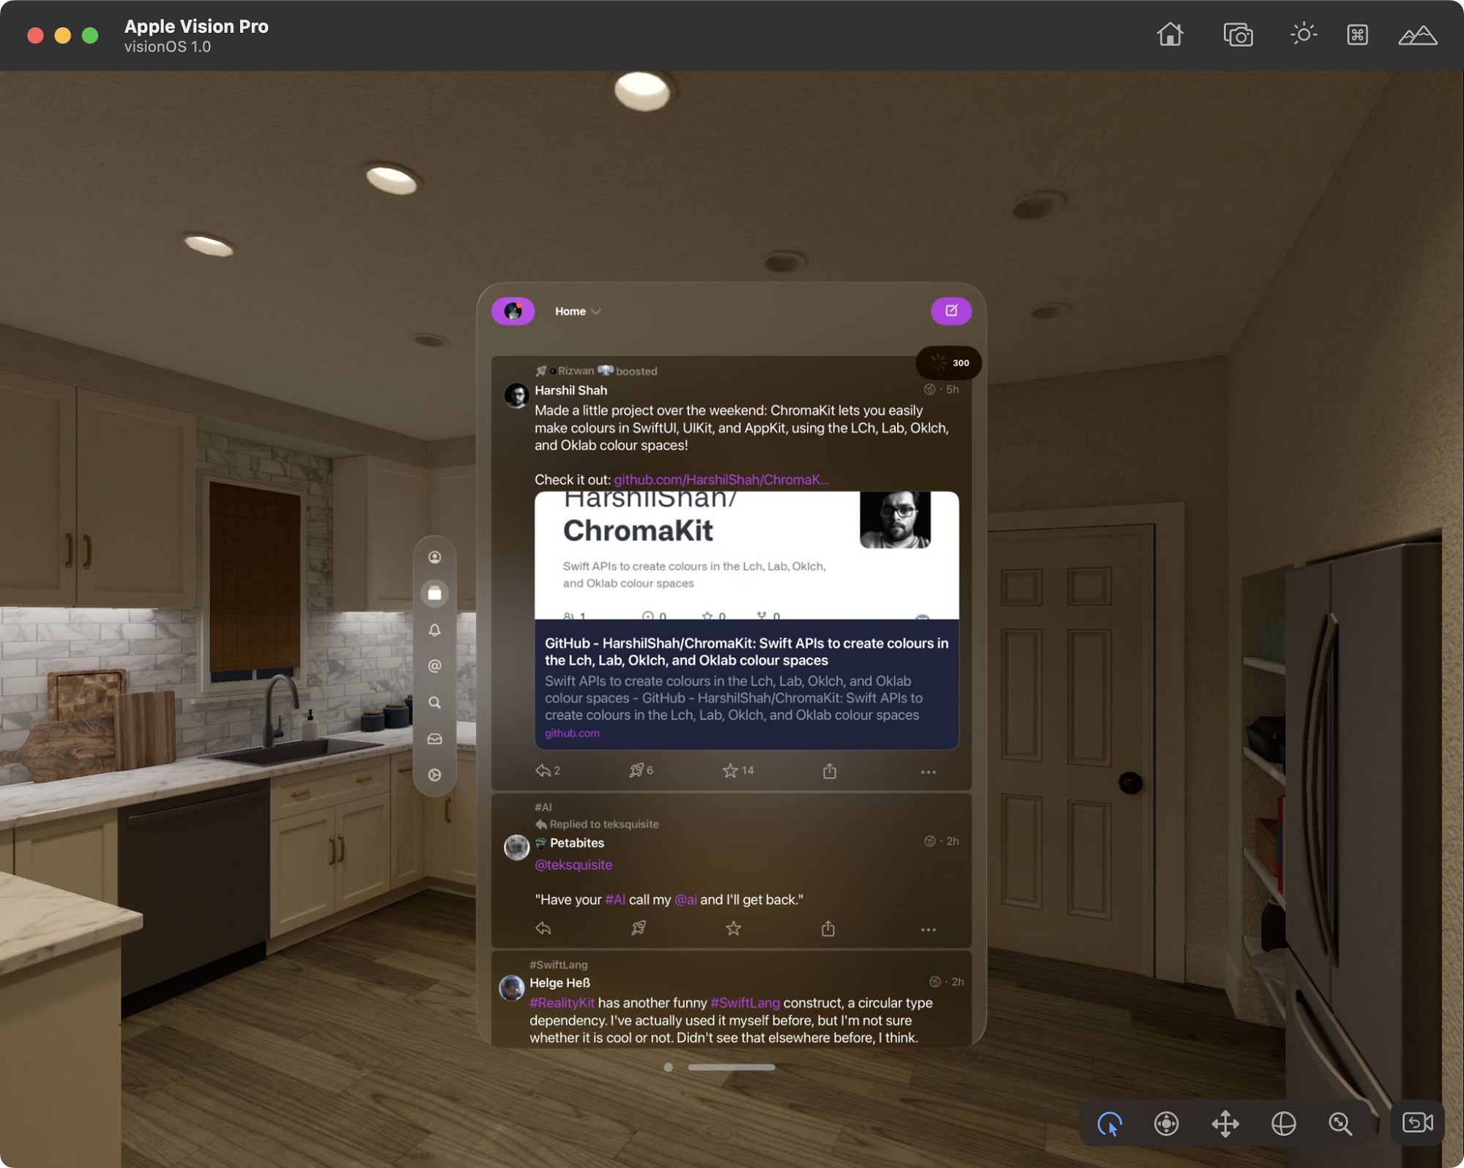1464x1168 pixels.
Task: Select the pointer interact tool
Action: pos(1110,1123)
